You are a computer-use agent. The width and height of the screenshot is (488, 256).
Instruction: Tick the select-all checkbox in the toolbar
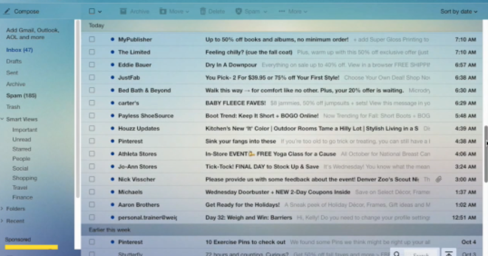(92, 11)
